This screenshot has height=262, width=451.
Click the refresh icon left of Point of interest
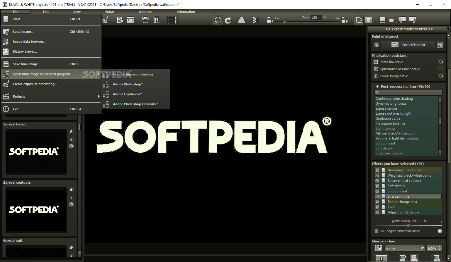coord(377,45)
